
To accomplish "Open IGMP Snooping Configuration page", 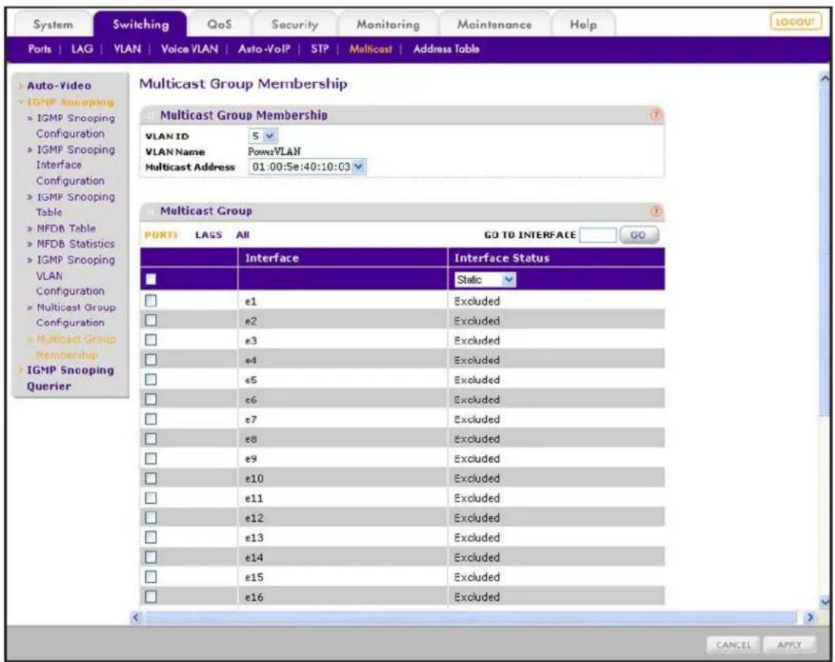I will [x=75, y=125].
